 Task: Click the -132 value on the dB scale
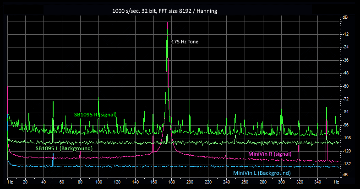coord(347,163)
